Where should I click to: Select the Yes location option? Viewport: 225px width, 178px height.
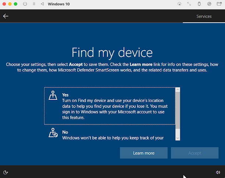(x=110, y=106)
